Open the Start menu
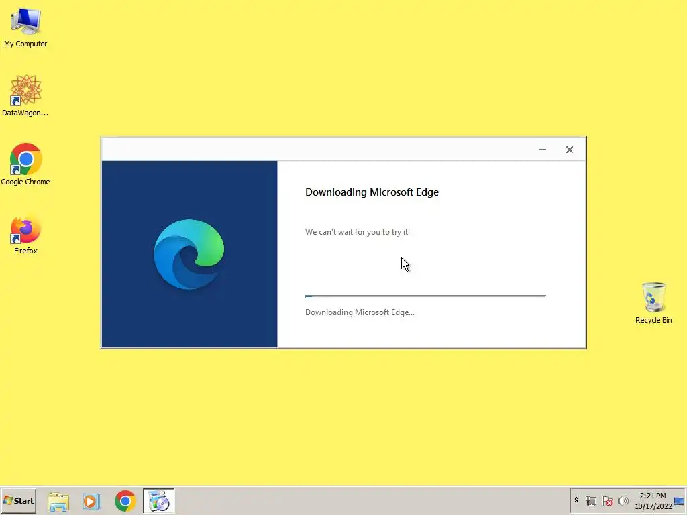The width and height of the screenshot is (687, 515). (18, 500)
